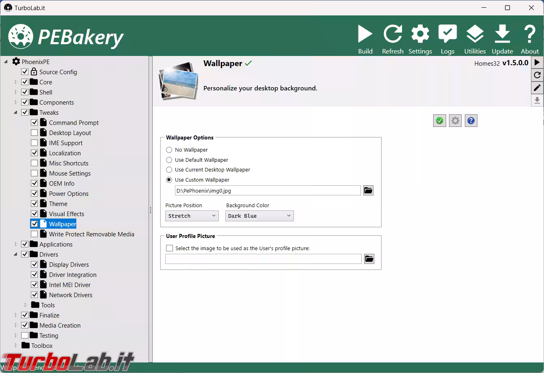The width and height of the screenshot is (544, 373).
Task: Enable the Desktop Layout tweak checkbox
Action: point(35,133)
